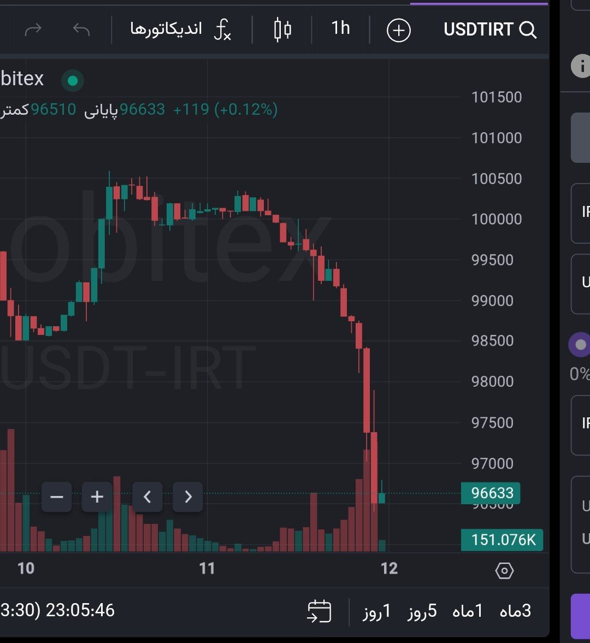Open chart settings hexagon icon
The height and width of the screenshot is (643, 590).
(x=504, y=570)
